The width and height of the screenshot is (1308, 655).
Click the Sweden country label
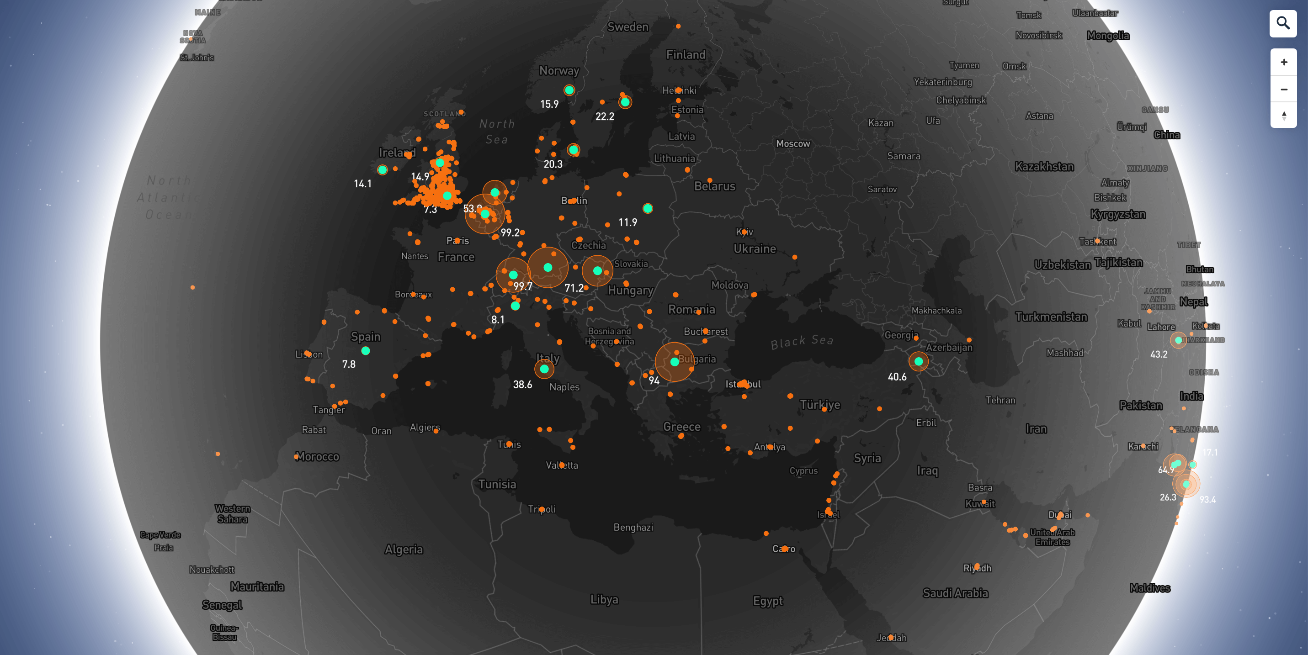[x=627, y=27]
